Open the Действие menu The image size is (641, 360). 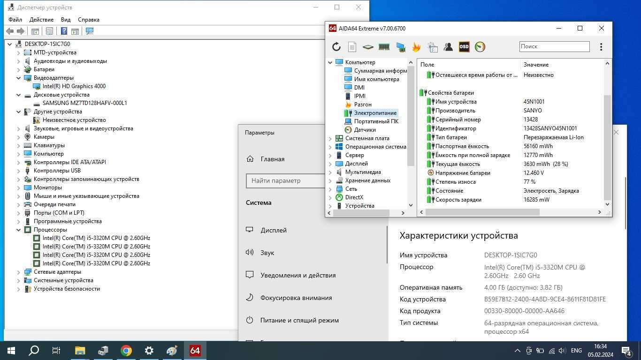41,20
